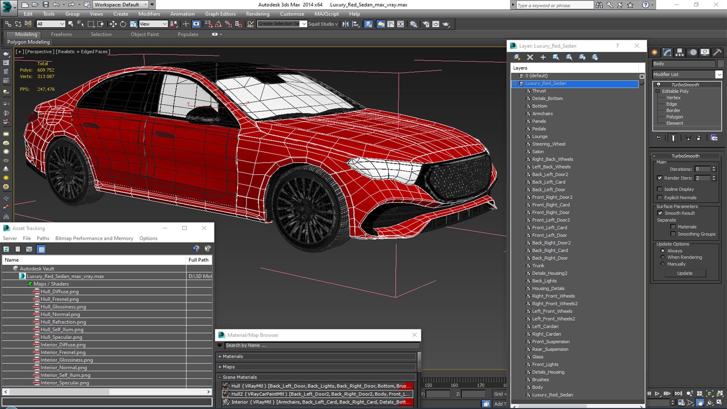The height and width of the screenshot is (409, 727).
Task: Collapse the Scene Materials group
Action: click(x=220, y=377)
